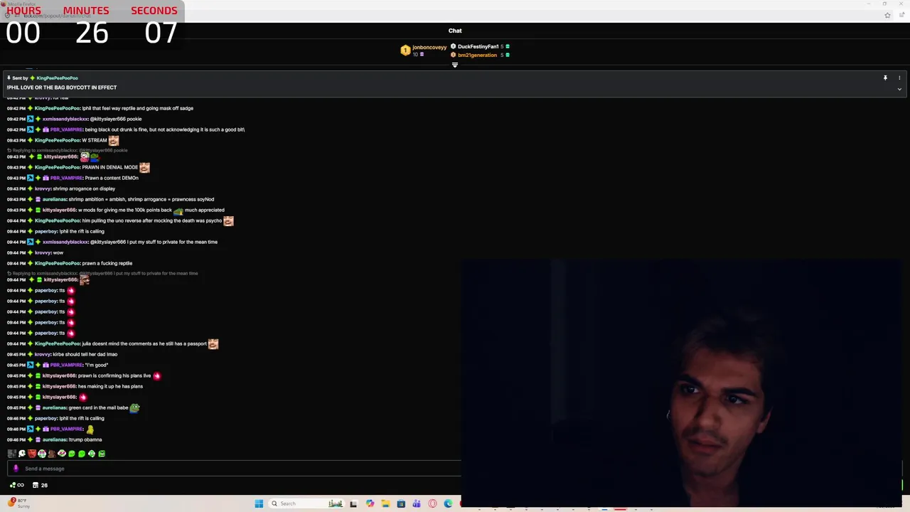Select first gray emote in quick emote row
The image size is (910, 512).
[x=11, y=454]
